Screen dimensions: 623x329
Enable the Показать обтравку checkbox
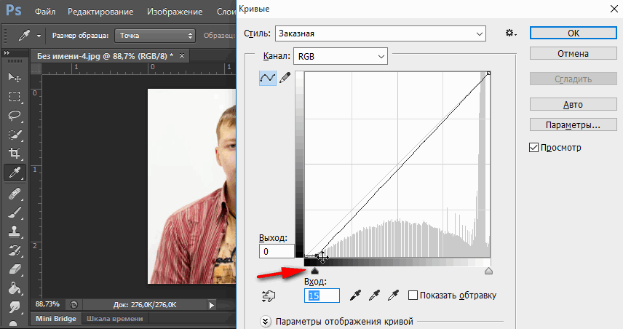pyautogui.click(x=413, y=296)
